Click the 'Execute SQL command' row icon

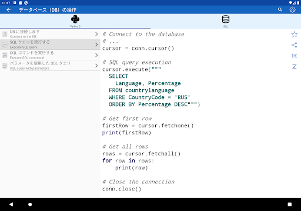[x=5, y=55]
